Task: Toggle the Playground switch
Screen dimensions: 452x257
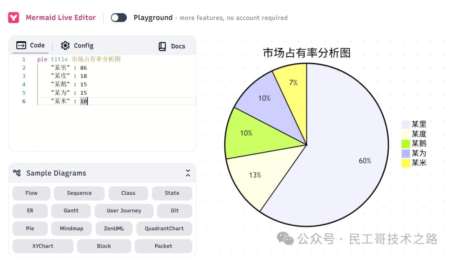Action: pos(119,18)
